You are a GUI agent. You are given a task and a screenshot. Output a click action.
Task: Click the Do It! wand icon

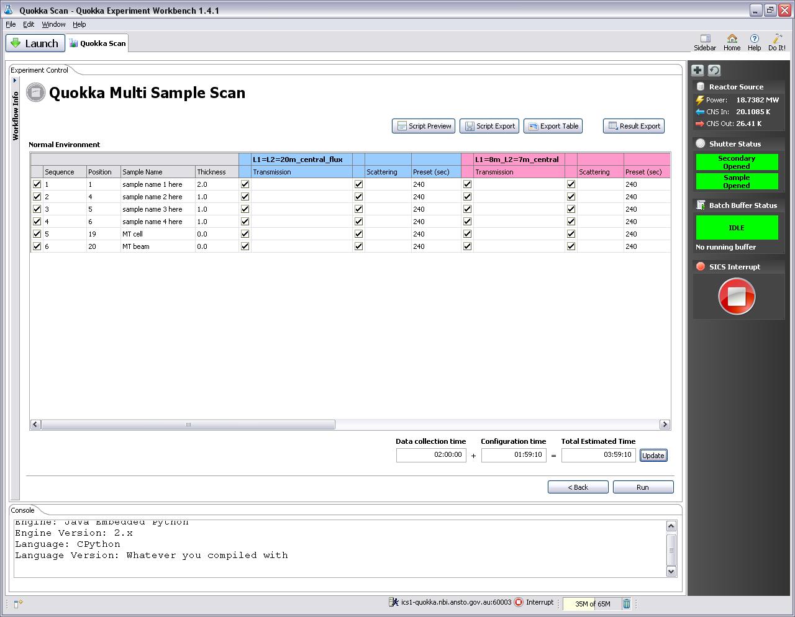point(776,42)
